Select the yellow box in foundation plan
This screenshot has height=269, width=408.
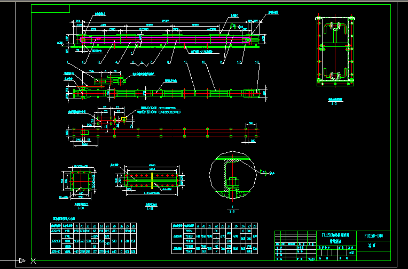[123, 119]
